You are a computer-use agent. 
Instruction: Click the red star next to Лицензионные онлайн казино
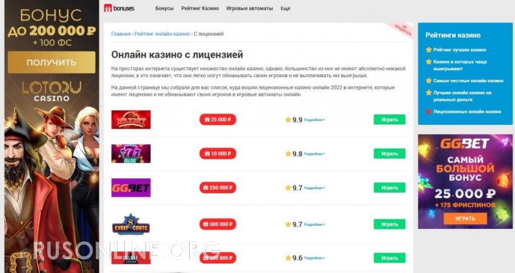click(428, 111)
